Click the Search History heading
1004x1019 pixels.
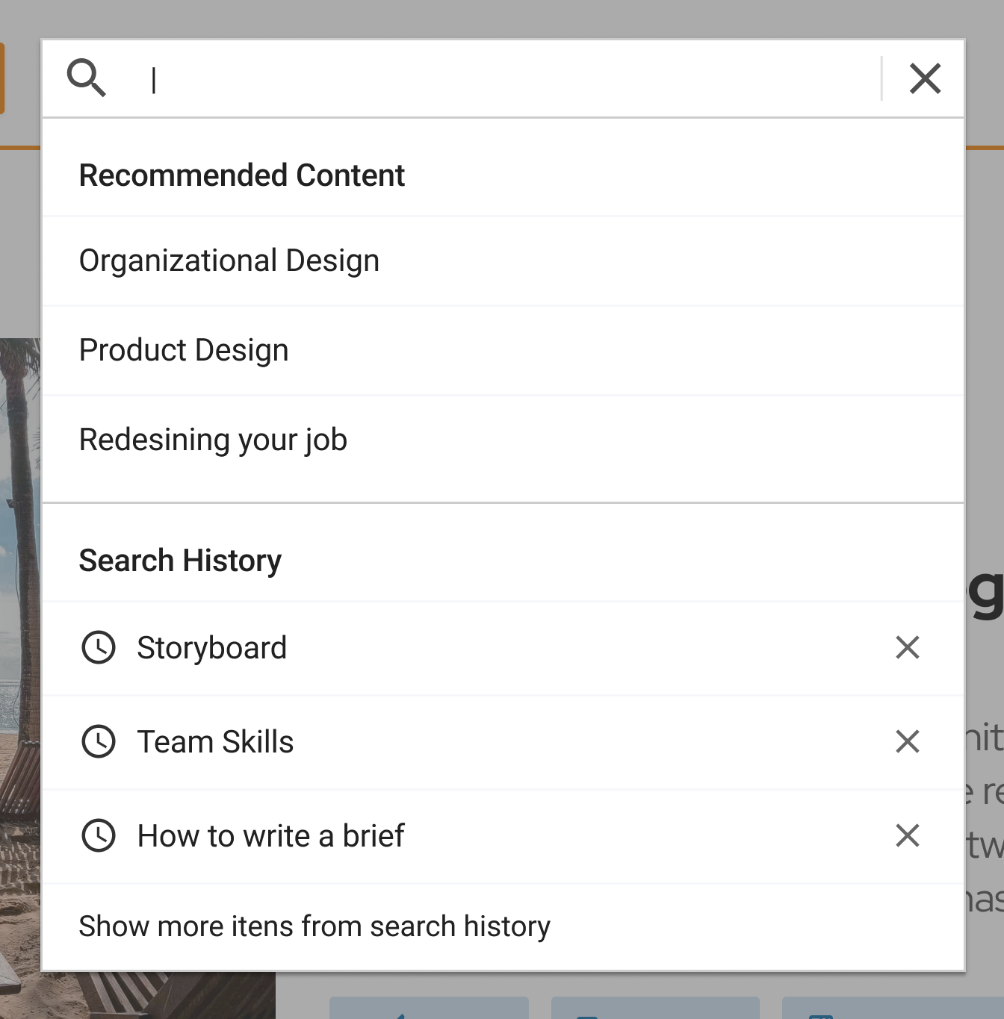[x=180, y=561]
